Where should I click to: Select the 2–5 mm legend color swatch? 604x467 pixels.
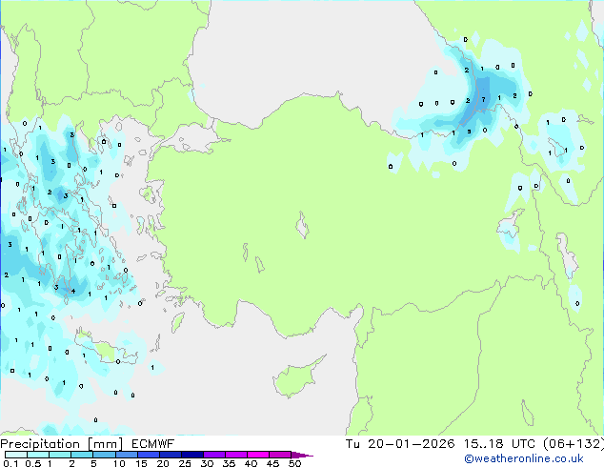(x=82, y=455)
